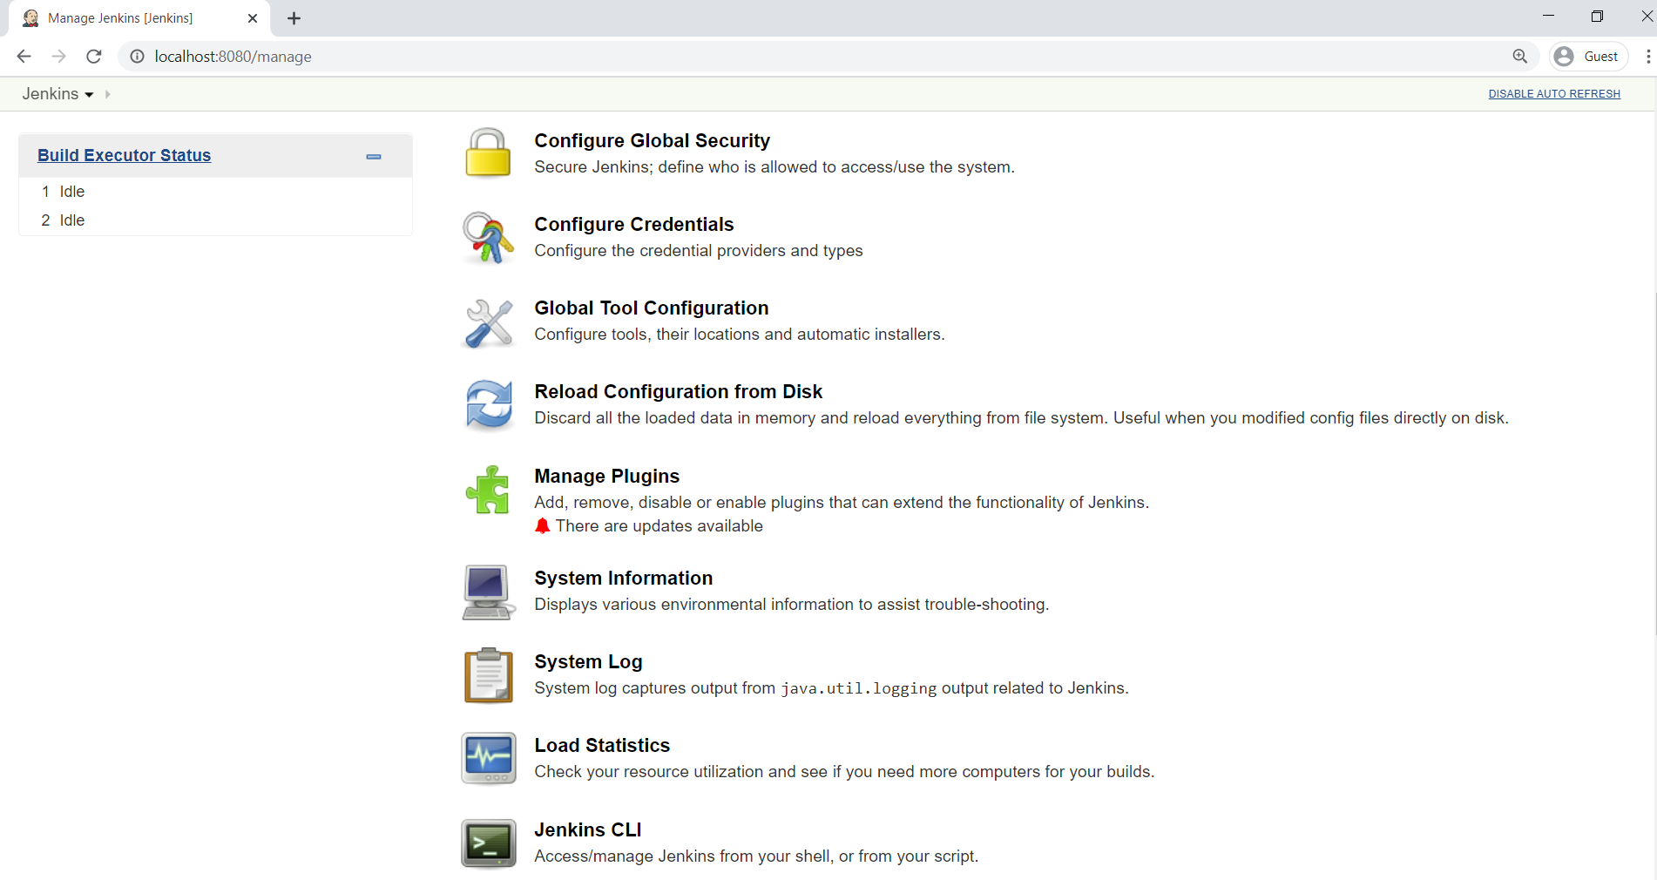Click 'Check your resource utilization' description
The width and height of the screenshot is (1657, 880).
pos(844,772)
